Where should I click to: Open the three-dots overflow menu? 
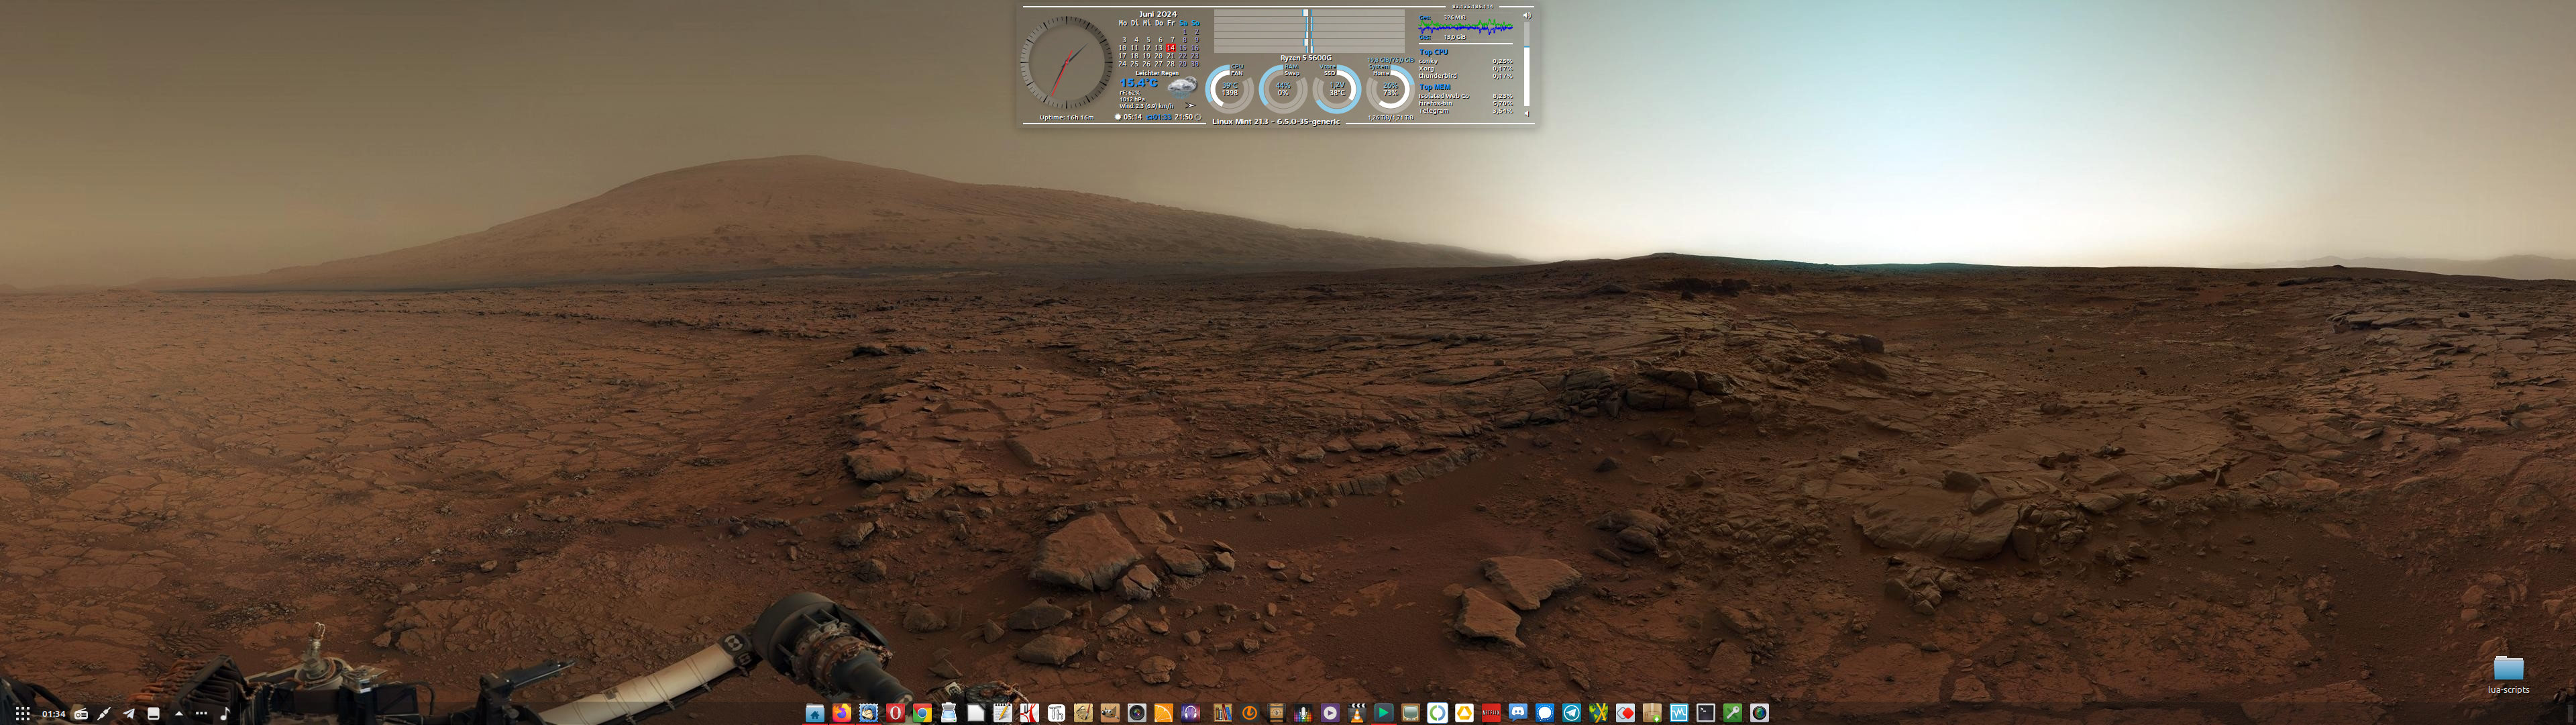pos(201,714)
